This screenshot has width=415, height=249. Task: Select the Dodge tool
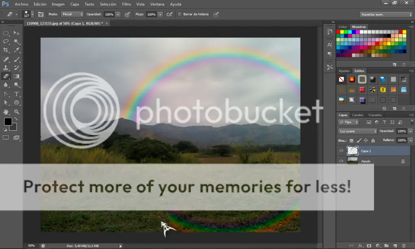(16, 85)
